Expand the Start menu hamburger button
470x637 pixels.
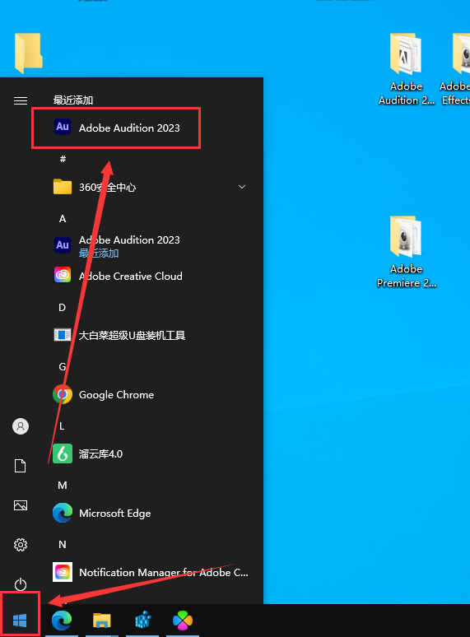[x=21, y=100]
